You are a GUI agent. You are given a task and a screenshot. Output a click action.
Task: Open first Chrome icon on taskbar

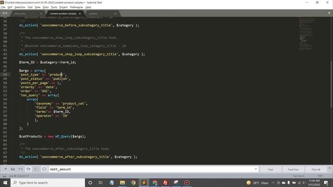(x=133, y=182)
